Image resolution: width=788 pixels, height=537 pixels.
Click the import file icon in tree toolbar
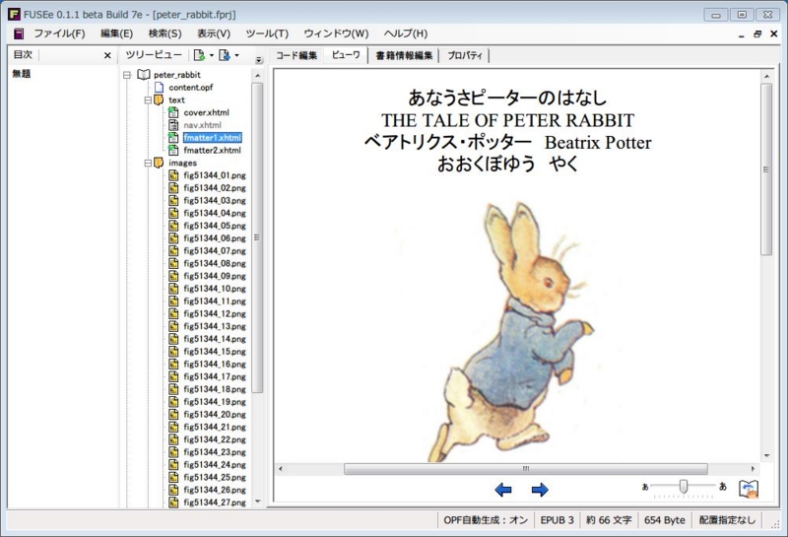225,55
